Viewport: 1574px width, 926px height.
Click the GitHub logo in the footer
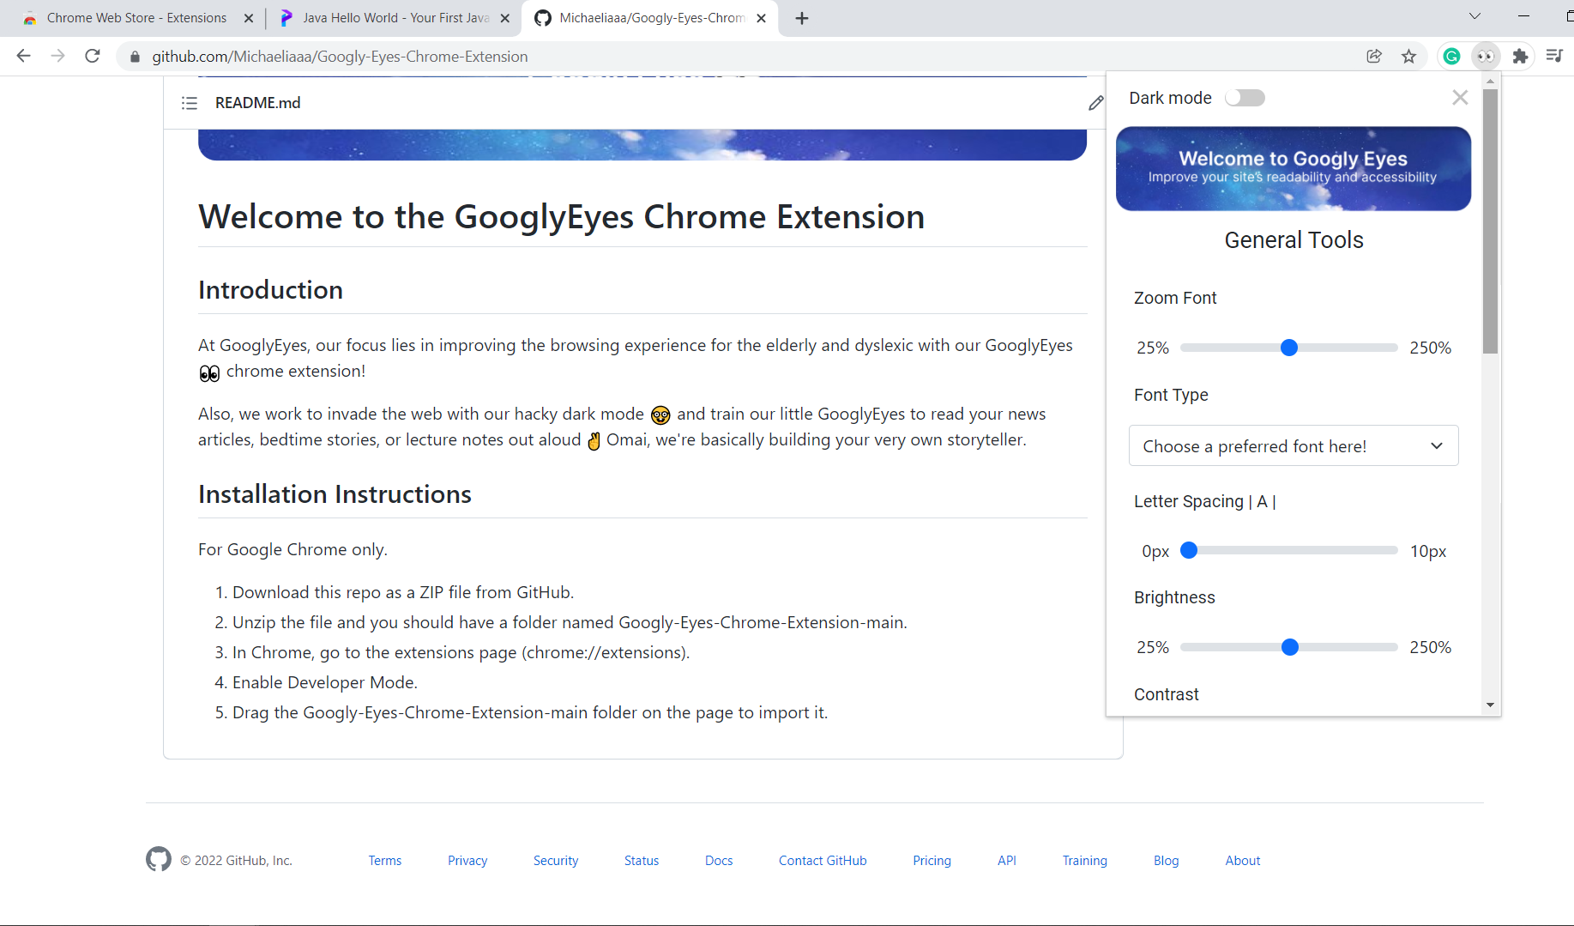click(159, 859)
